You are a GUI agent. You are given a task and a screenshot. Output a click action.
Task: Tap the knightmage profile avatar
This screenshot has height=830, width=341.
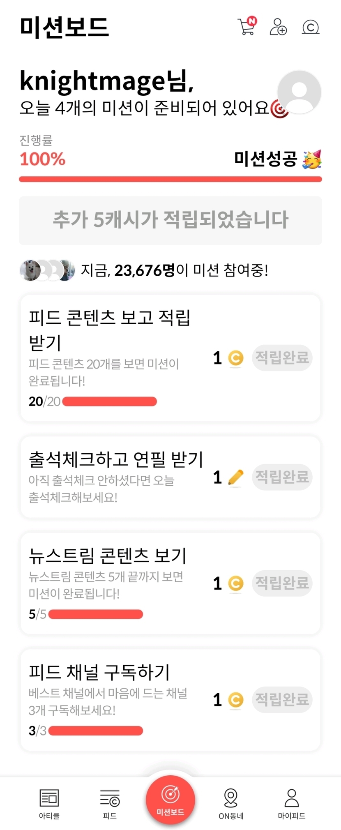(x=299, y=92)
